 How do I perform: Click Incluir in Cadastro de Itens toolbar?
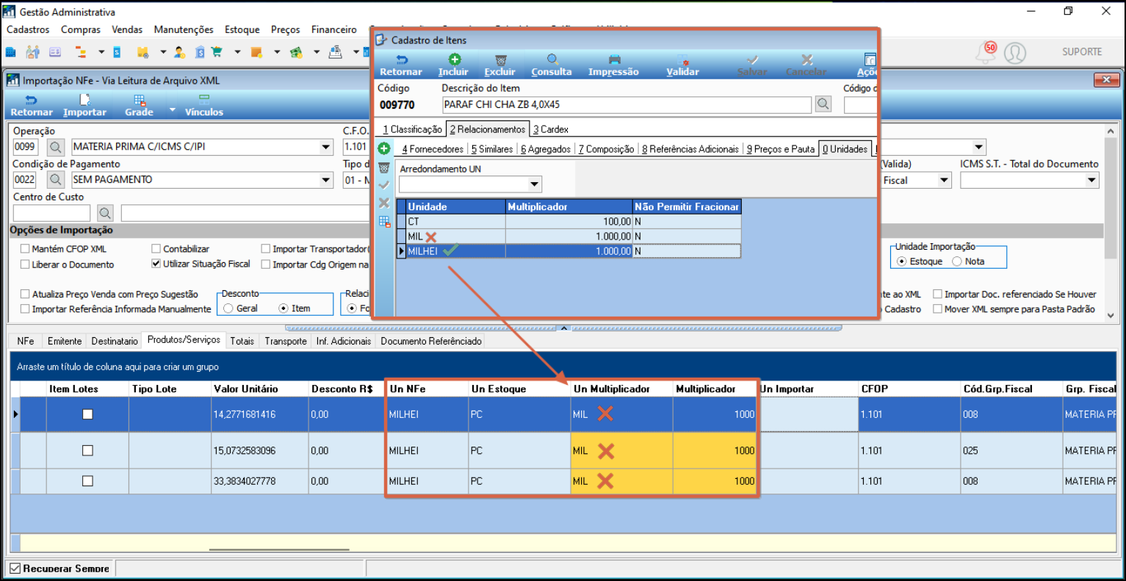click(x=453, y=65)
